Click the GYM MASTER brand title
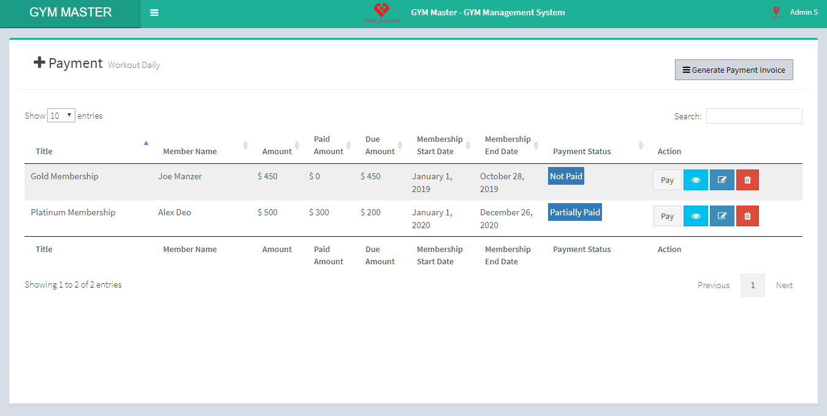Viewport: 827px width, 416px height. [x=71, y=13]
